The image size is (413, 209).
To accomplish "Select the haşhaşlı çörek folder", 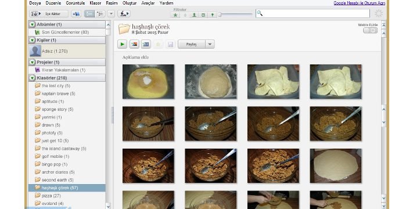I will tap(67, 188).
